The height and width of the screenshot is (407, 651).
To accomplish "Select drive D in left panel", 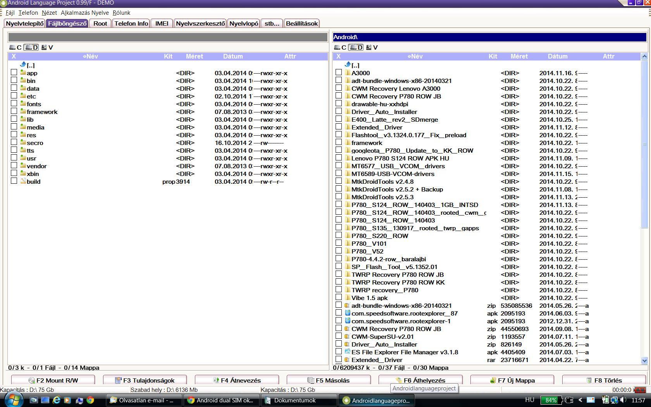I will click(31, 47).
